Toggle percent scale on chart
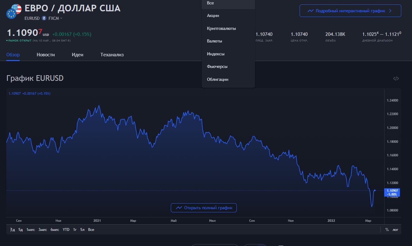The image size is (412, 246). (x=387, y=230)
